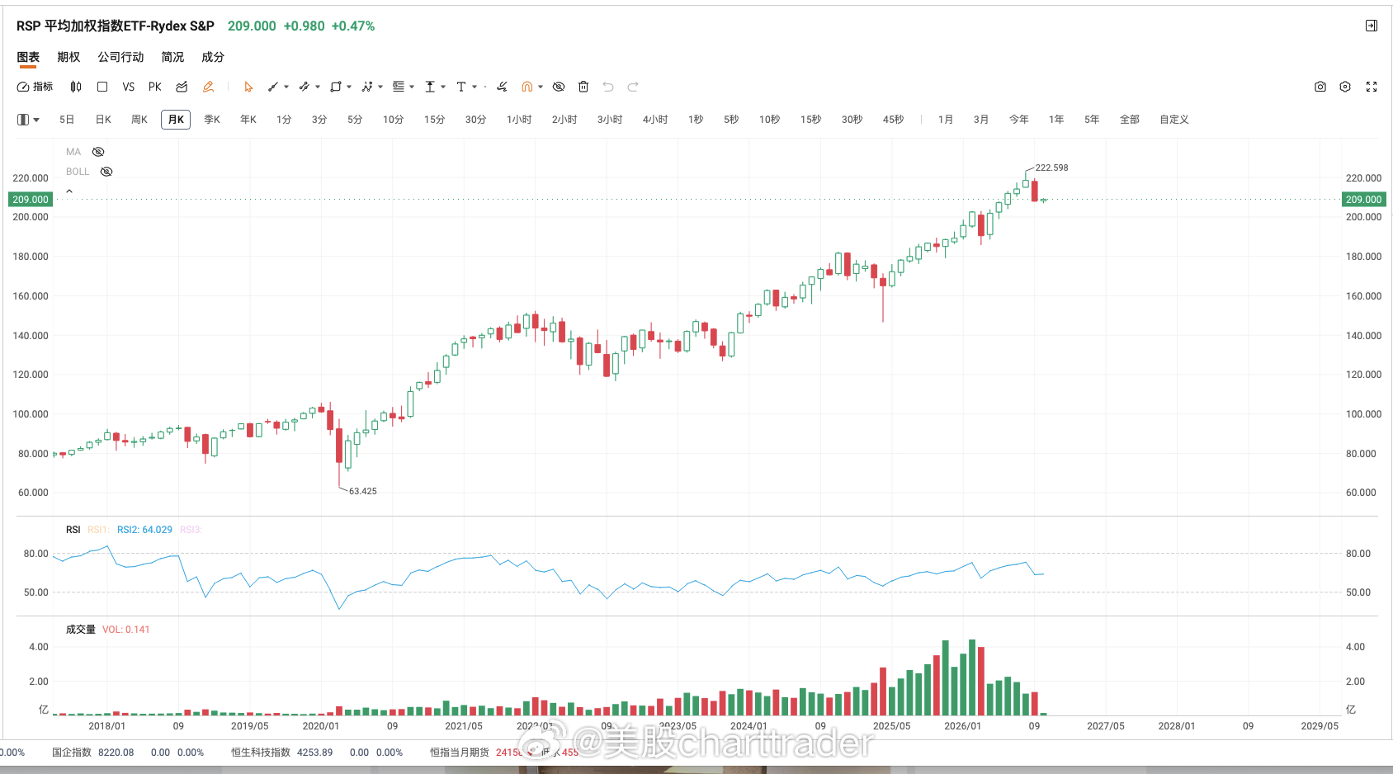Select the 日K daily period
This screenshot has height=774, width=1393.
103,120
